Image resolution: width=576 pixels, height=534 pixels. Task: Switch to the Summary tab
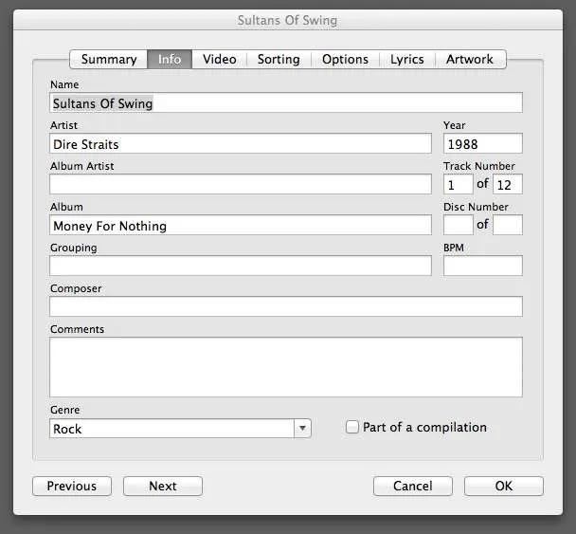tap(109, 59)
